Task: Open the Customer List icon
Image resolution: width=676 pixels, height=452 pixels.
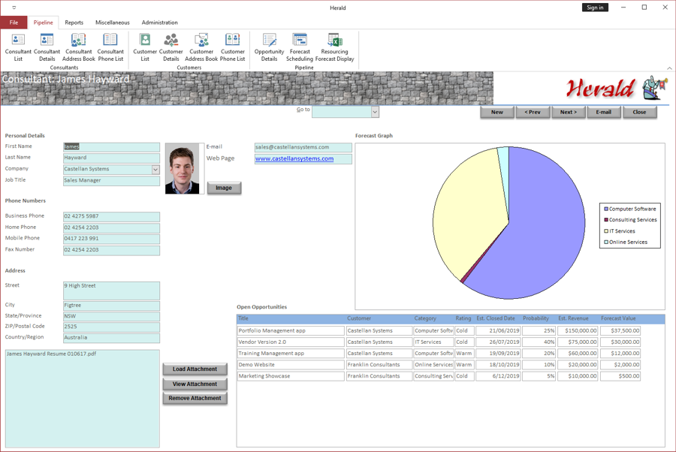Action: (145, 47)
